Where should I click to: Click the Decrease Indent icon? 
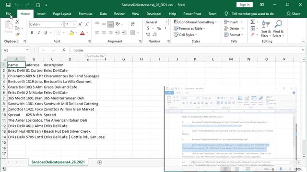[118, 32]
